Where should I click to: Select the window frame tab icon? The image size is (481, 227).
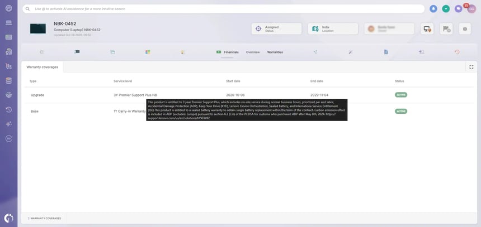pyautogui.click(x=112, y=52)
